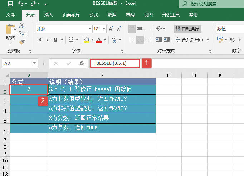Click the yellow fill color button

[x=87, y=40]
